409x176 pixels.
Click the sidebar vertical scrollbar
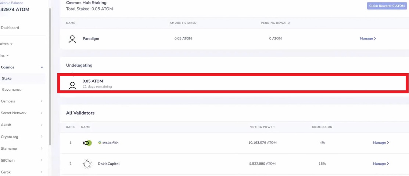coord(50,76)
